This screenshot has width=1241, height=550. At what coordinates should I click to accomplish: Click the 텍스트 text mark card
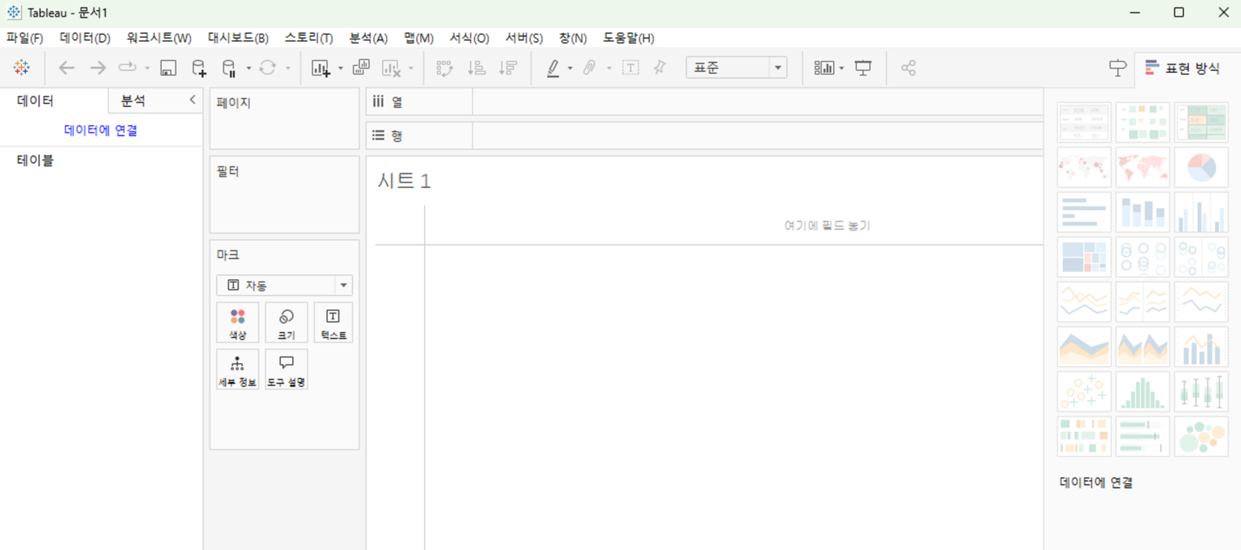point(334,323)
